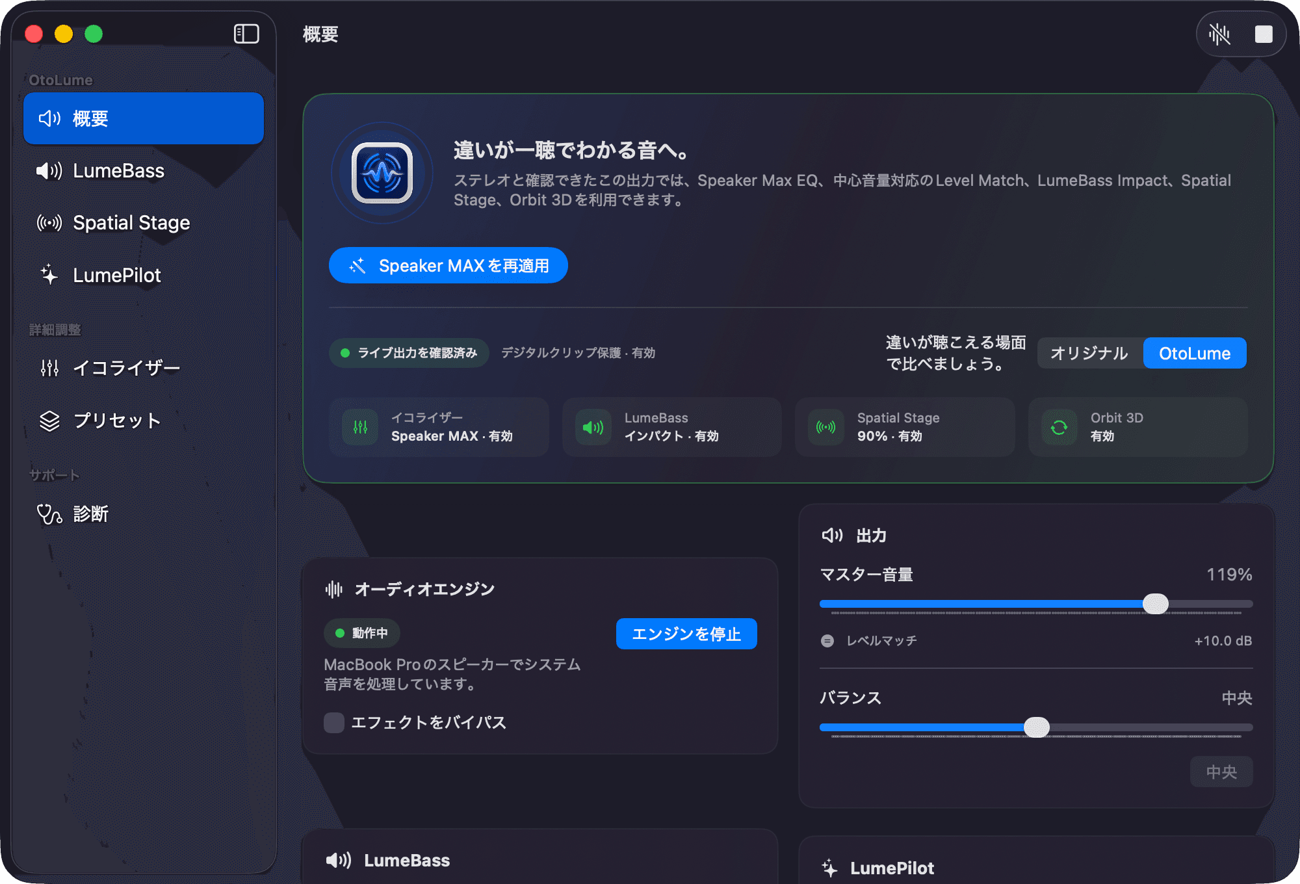Click the OtoLume app logo icon
This screenshot has width=1300, height=884.
[382, 173]
